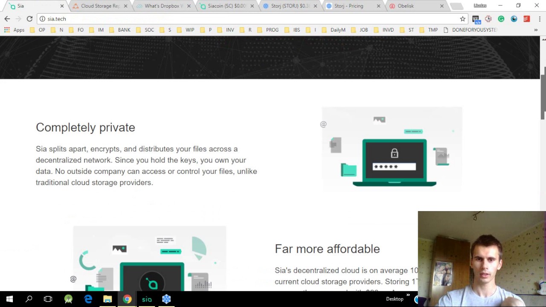Open File Explorer from the taskbar
This screenshot has width=546, height=307.
(x=107, y=299)
